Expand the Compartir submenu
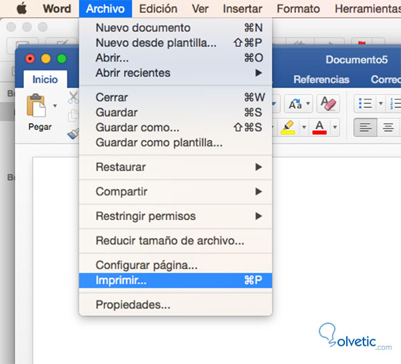401x364 pixels. 175,191
